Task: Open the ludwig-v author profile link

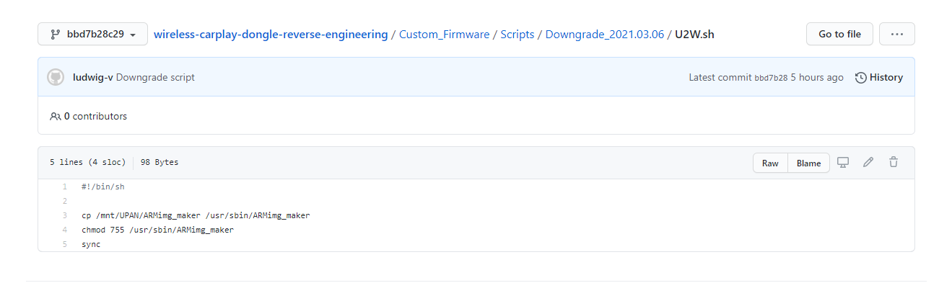Action: [92, 77]
